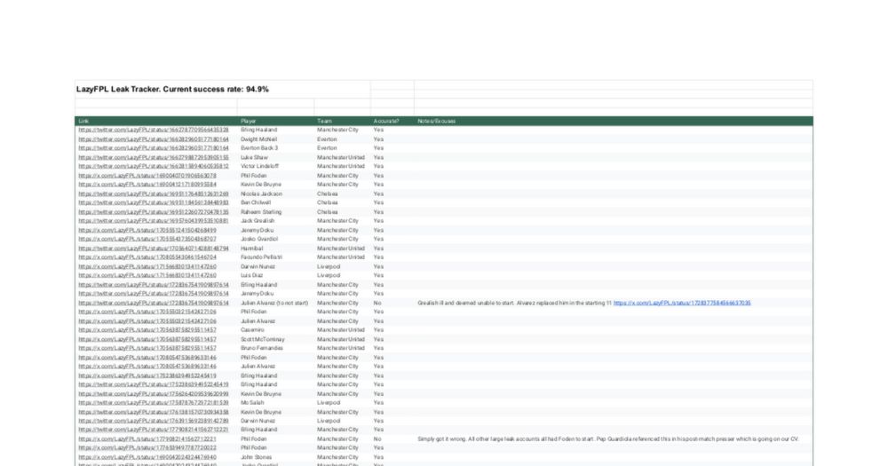Click 'Manchester United' in the Scott McTominay row
Image resolution: width=888 pixels, height=466 pixels.
pos(341,340)
